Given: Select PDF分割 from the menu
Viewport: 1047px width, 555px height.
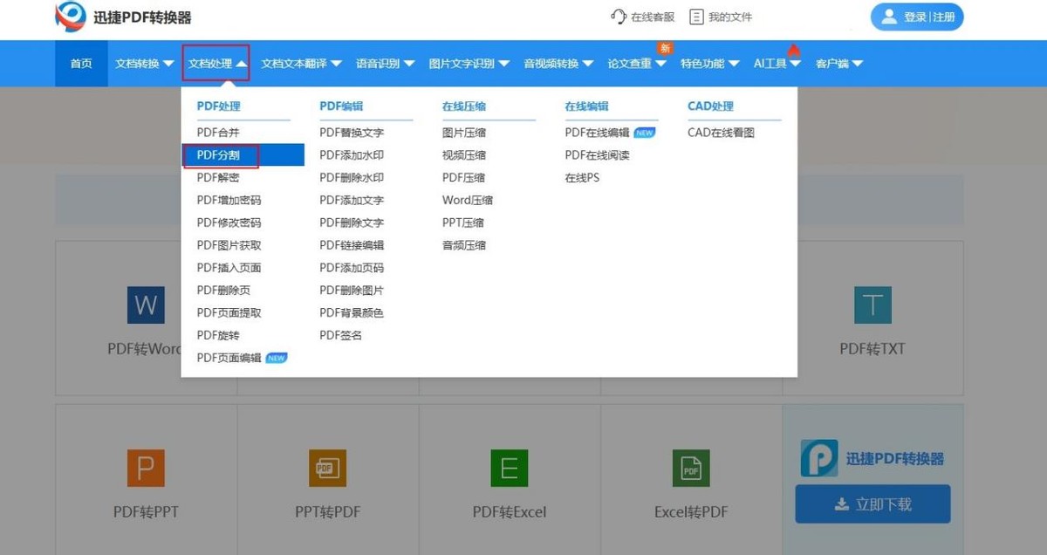Looking at the screenshot, I should (220, 154).
